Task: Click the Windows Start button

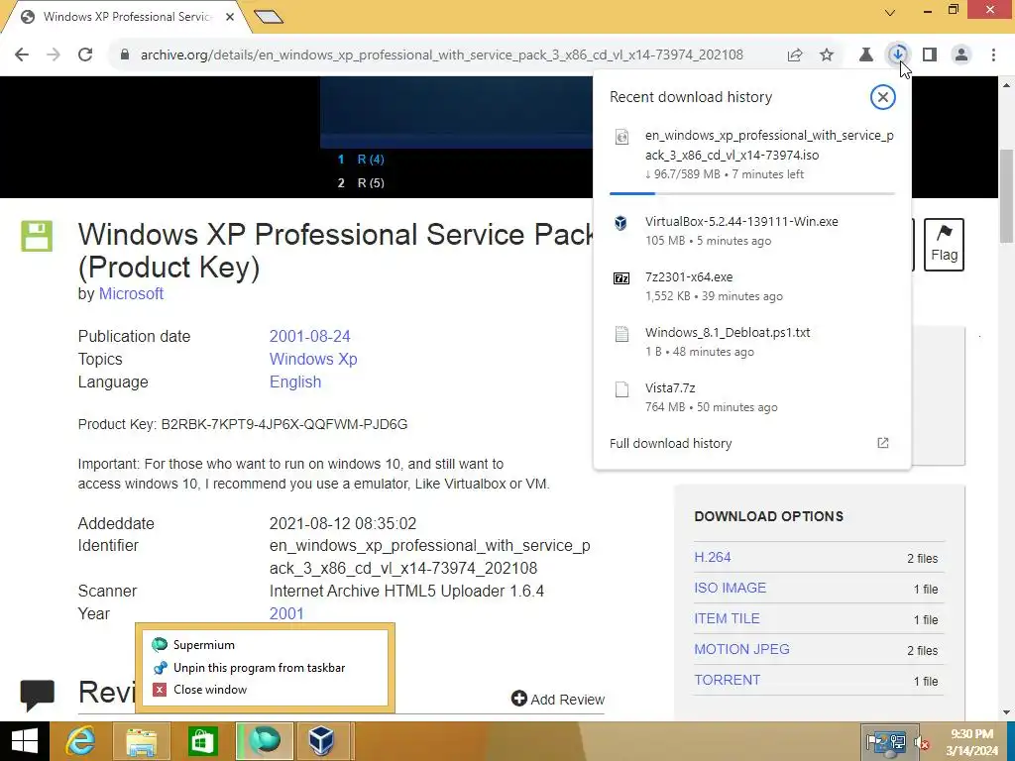Action: coord(25,741)
